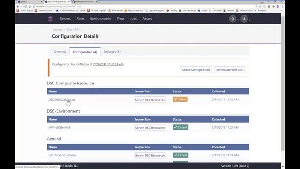Open the TeamCity bookmark

click(229, 11)
